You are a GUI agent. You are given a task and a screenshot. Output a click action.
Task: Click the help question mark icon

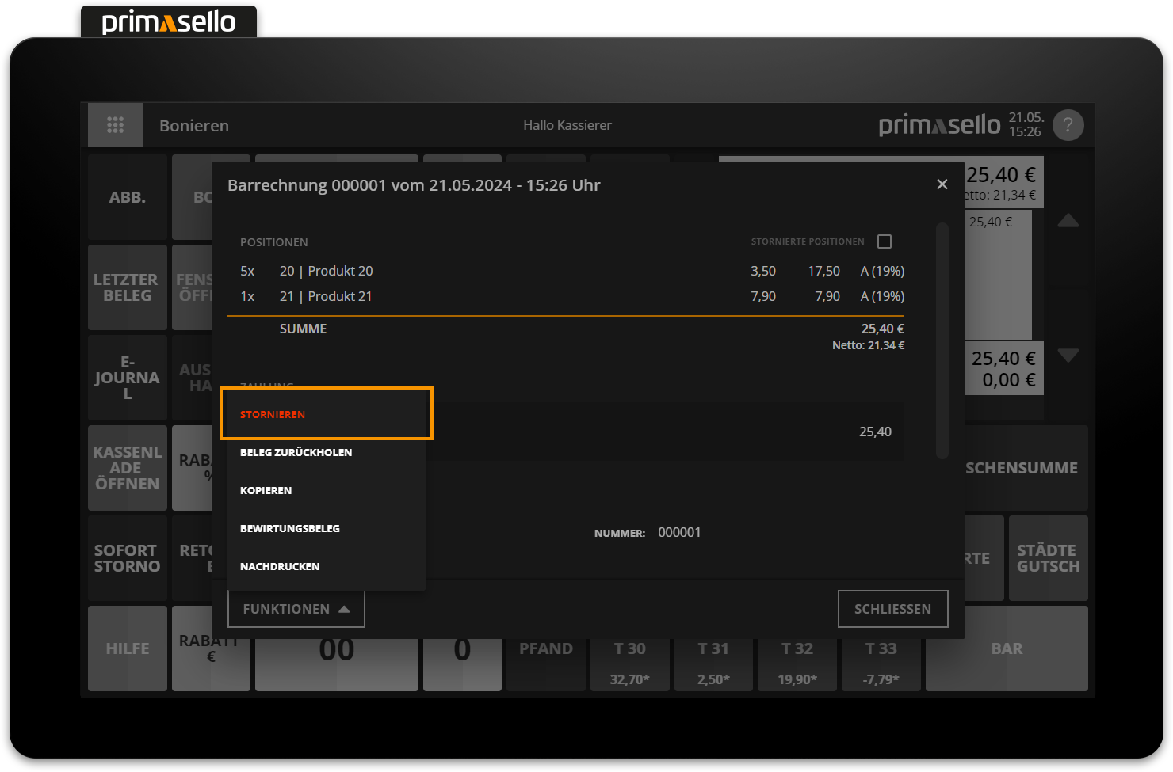click(1068, 125)
